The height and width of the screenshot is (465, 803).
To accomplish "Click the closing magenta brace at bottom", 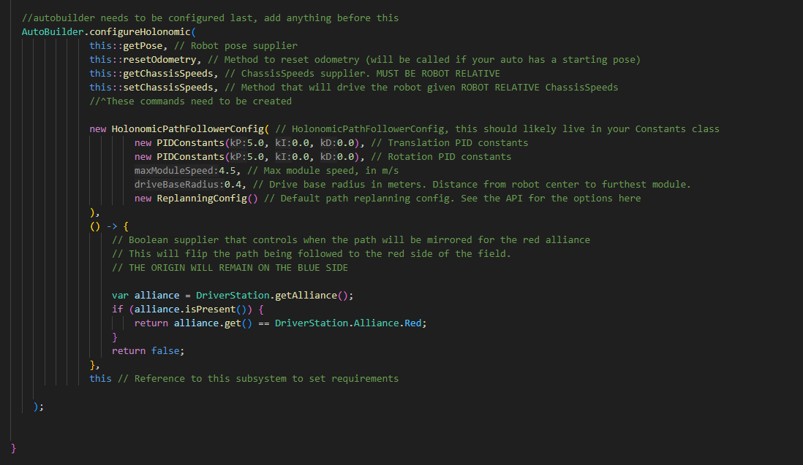I will point(14,448).
